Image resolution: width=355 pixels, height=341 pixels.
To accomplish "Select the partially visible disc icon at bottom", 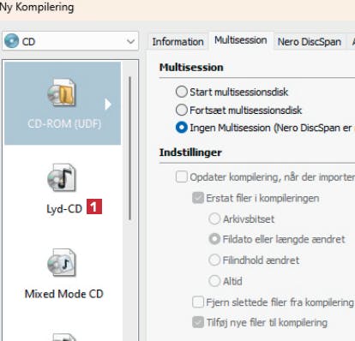I will click(x=63, y=338).
